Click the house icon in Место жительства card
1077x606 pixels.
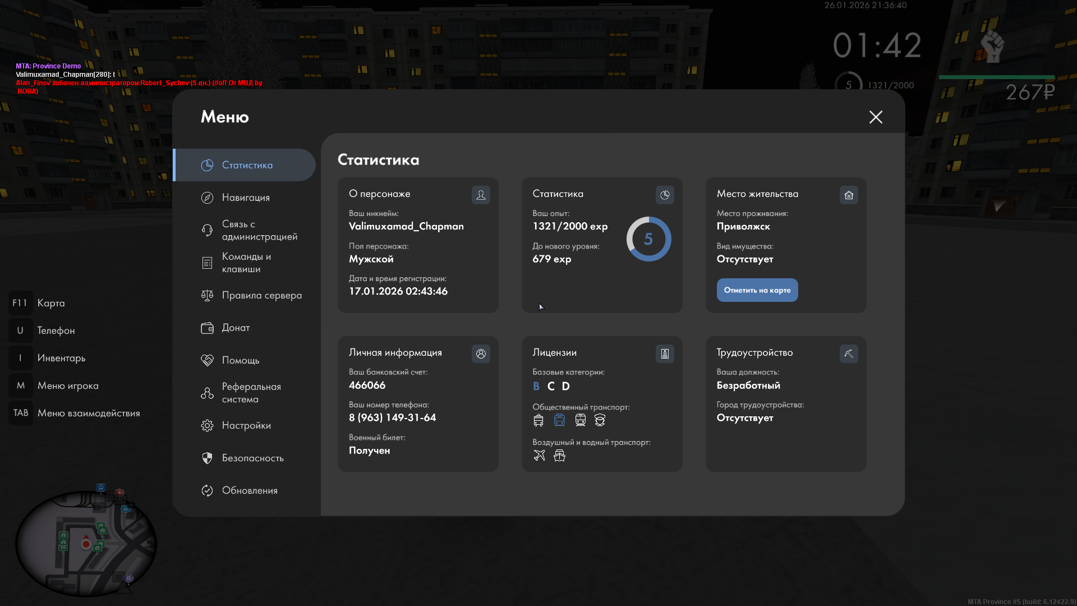pyautogui.click(x=849, y=195)
